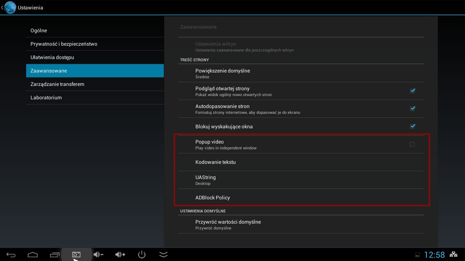Click the 'Średnie' value text
The height and width of the screenshot is (261, 465).
tap(202, 77)
